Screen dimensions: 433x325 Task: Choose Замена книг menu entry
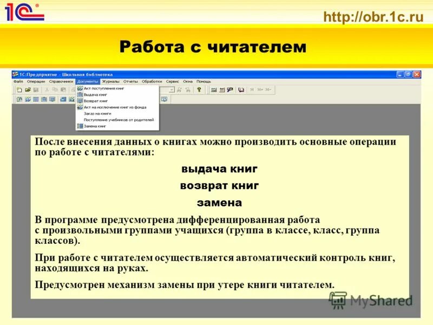[117, 126]
